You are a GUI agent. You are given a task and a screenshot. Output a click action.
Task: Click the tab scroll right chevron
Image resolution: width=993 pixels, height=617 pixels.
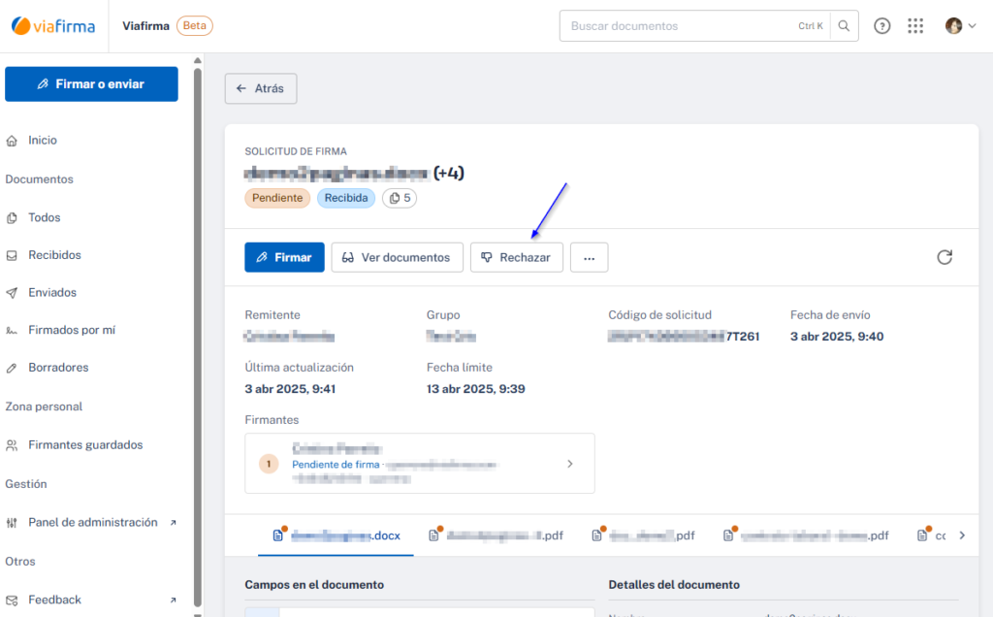(962, 536)
